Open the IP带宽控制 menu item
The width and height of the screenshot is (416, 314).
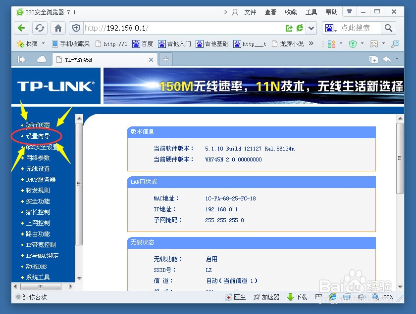tap(41, 245)
